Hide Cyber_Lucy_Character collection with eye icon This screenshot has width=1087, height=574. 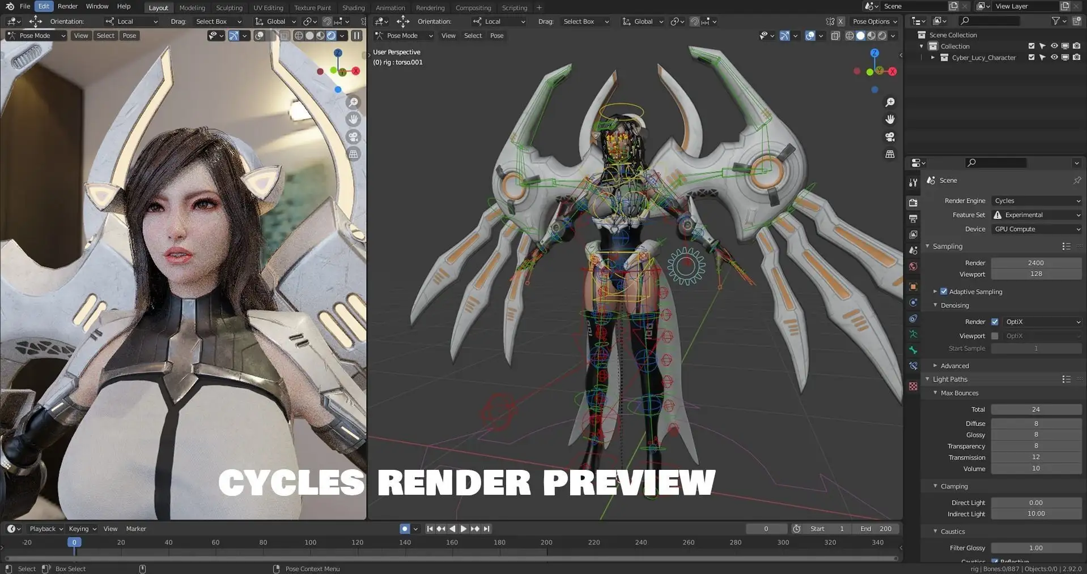coord(1054,58)
